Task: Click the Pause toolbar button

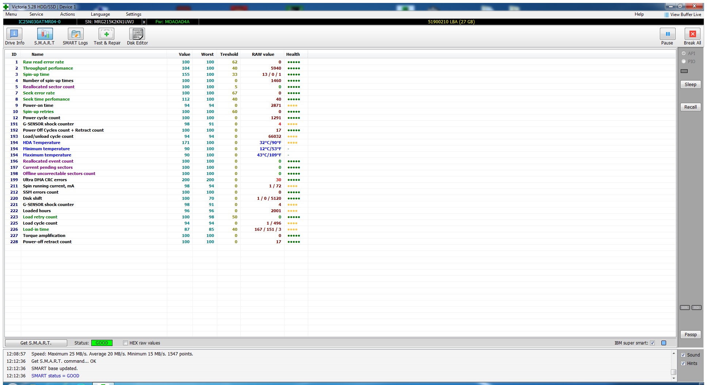Action: (x=667, y=36)
